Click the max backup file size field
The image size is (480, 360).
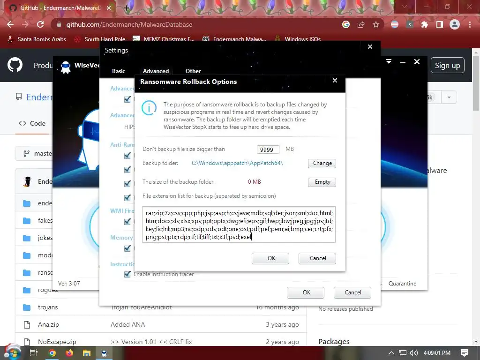coord(268,150)
